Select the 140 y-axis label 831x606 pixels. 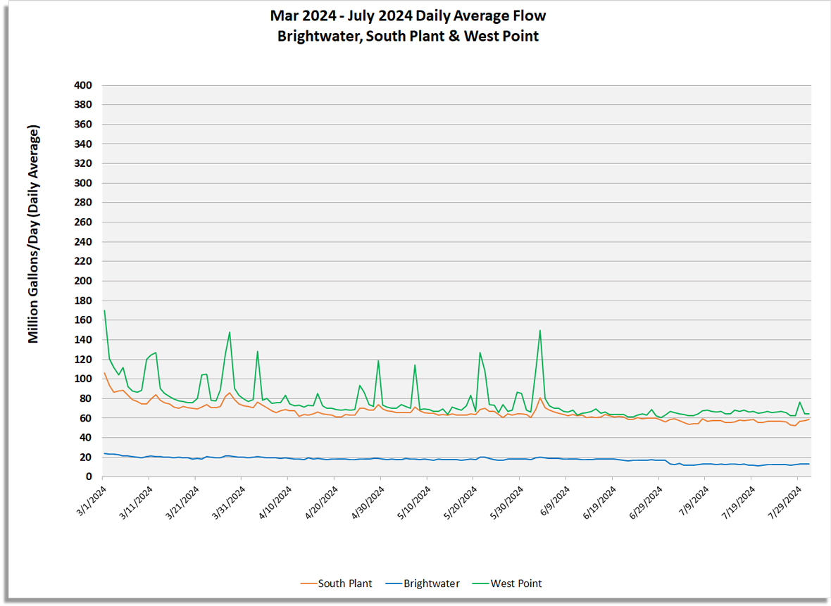(83, 340)
